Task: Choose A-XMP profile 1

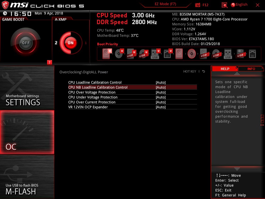Action: 86,43
